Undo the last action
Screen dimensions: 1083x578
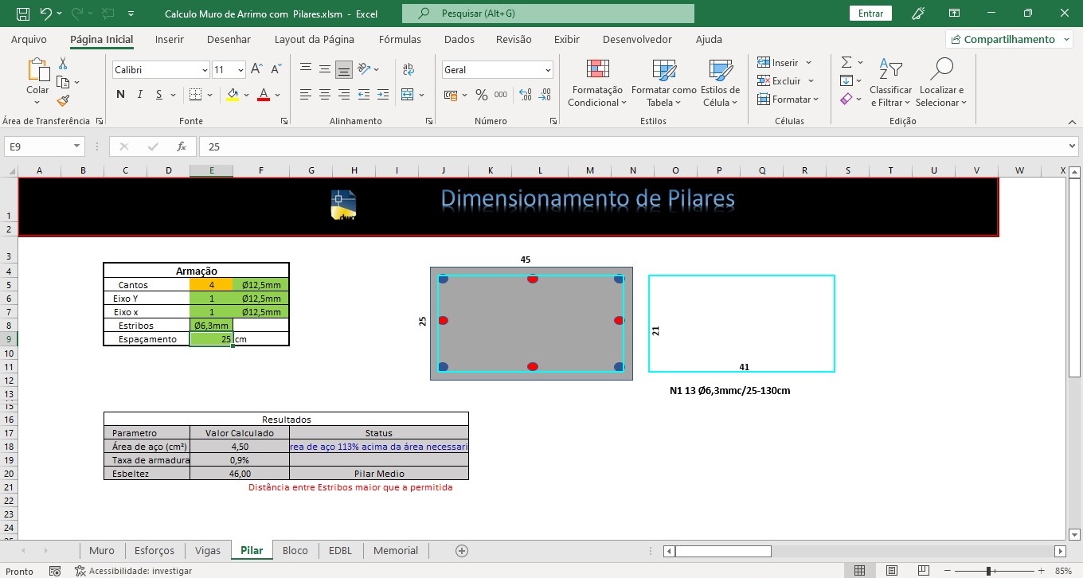click(x=46, y=14)
